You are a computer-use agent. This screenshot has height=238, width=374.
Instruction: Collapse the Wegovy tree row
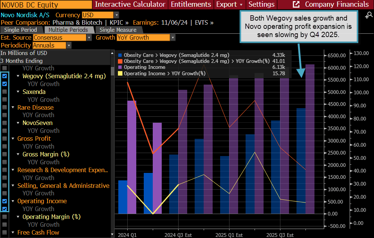[x=18, y=76]
